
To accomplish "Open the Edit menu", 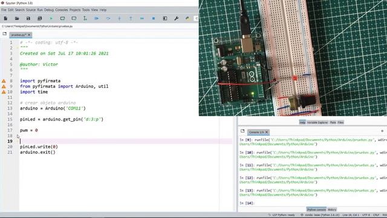I will coord(11,10).
